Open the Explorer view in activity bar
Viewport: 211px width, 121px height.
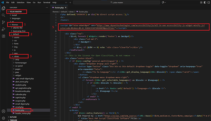[3, 8]
